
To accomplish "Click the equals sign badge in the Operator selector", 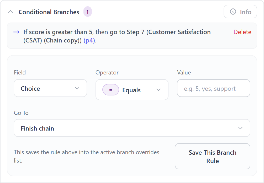I will tap(110, 90).
